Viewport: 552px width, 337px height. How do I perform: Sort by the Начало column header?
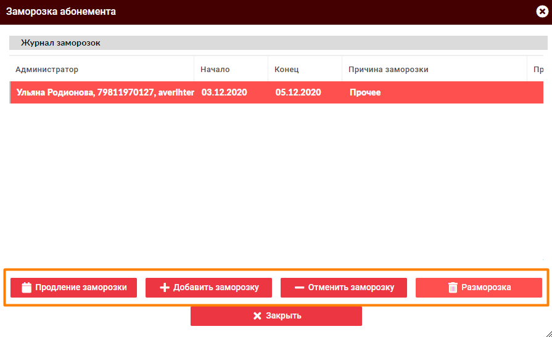[215, 70]
